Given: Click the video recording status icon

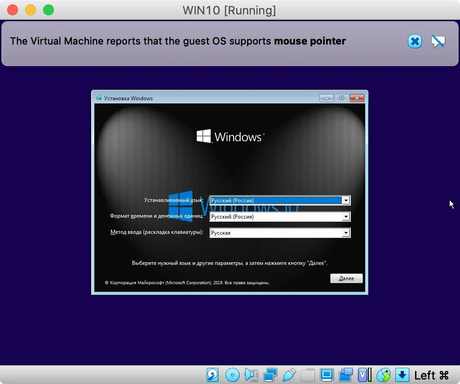Looking at the screenshot, I should pos(345,375).
